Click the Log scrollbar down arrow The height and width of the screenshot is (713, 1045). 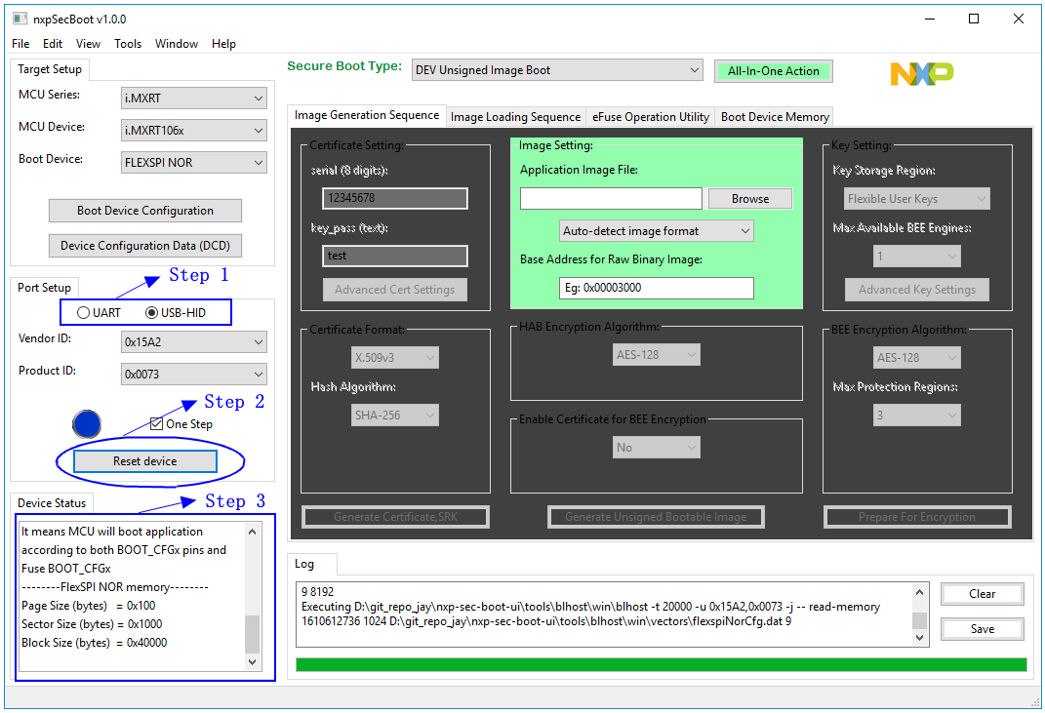click(x=919, y=638)
